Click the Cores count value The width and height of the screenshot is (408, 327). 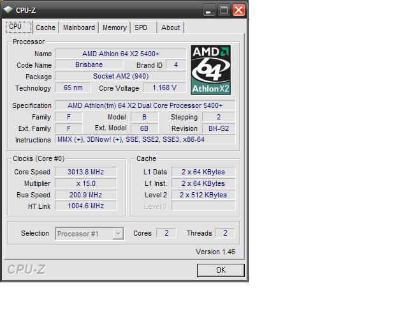pyautogui.click(x=166, y=233)
